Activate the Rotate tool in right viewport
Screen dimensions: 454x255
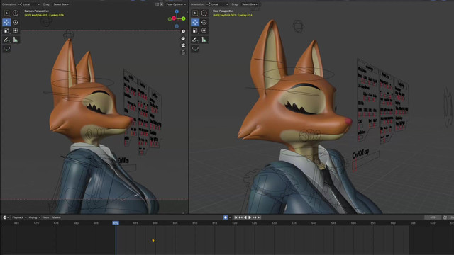(204, 22)
